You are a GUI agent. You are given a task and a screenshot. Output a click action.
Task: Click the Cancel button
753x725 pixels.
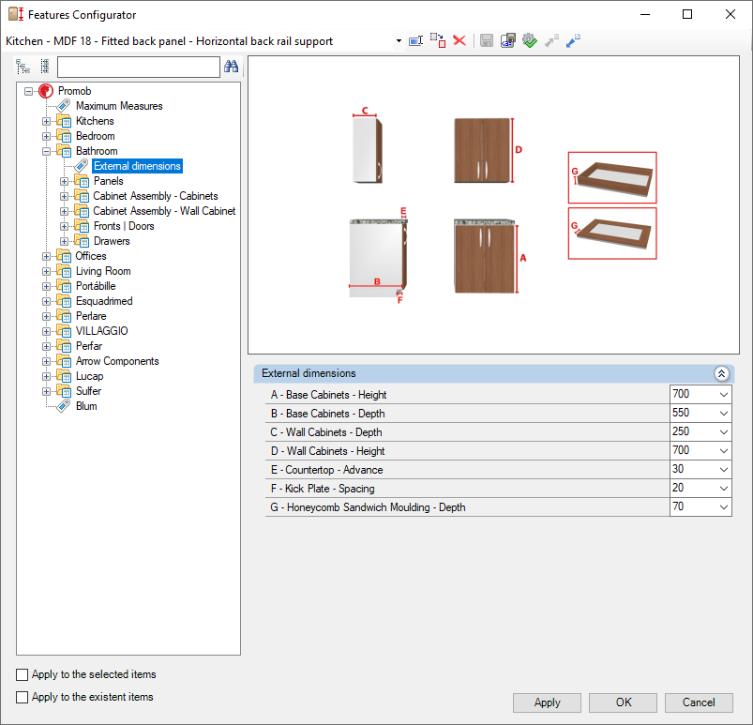tap(699, 702)
